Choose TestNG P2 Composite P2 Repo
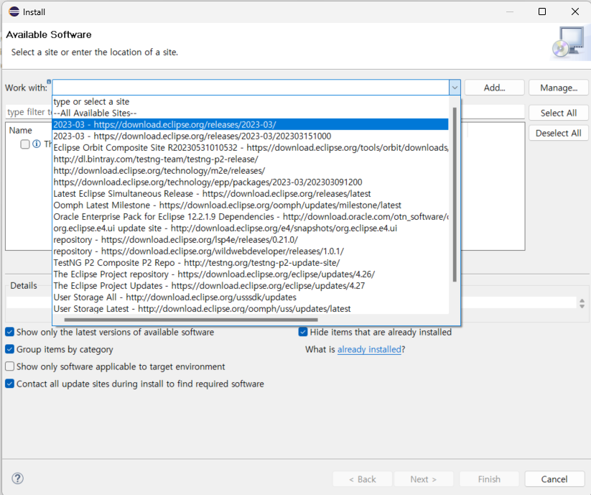The image size is (591, 495). point(251,263)
